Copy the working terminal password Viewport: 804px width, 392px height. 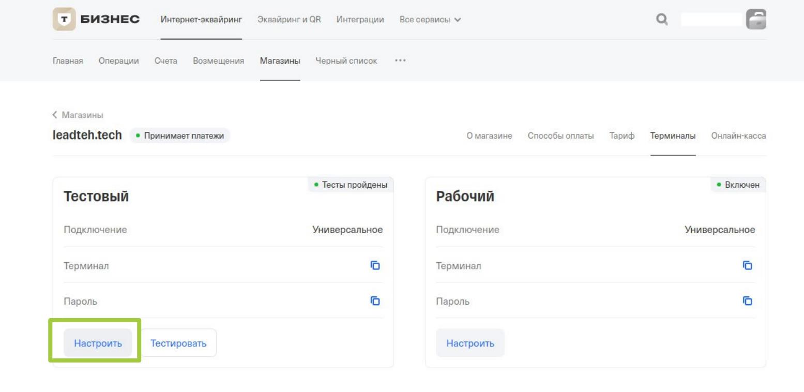pos(747,300)
